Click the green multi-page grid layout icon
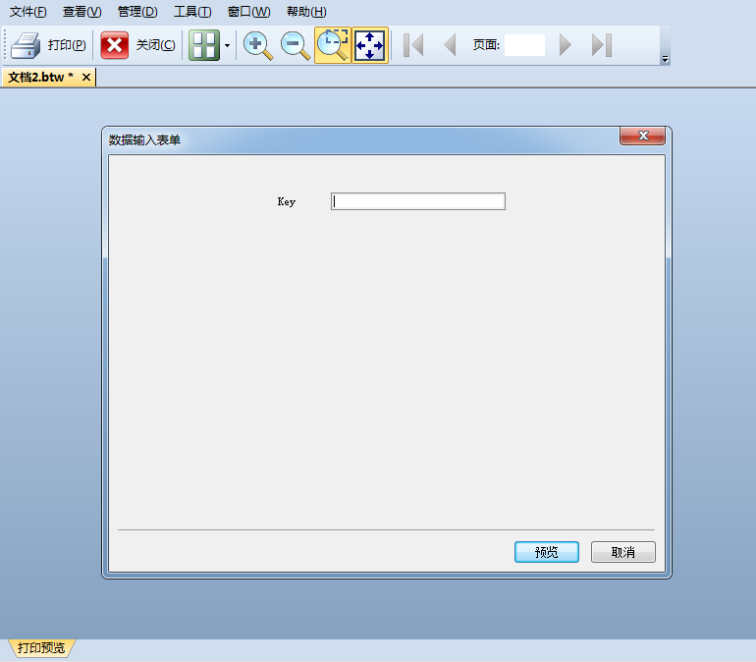Image resolution: width=756 pixels, height=662 pixels. point(203,45)
